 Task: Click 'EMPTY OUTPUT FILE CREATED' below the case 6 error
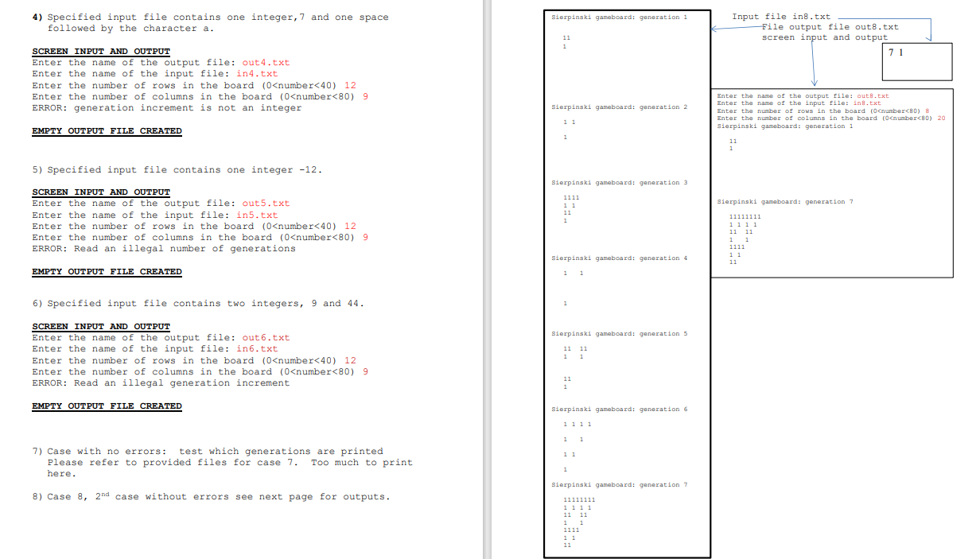(x=107, y=406)
